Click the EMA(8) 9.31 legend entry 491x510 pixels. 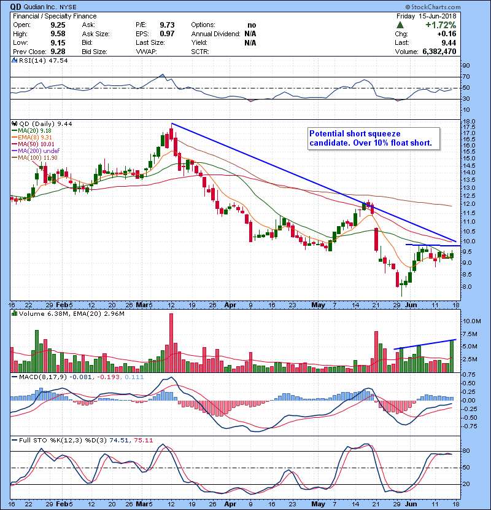(x=35, y=138)
